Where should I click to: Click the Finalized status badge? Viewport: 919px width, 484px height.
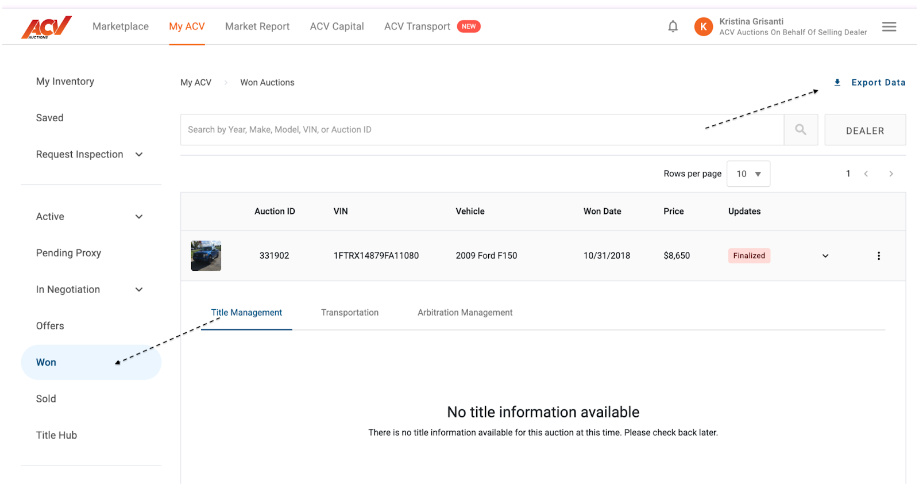click(x=749, y=256)
